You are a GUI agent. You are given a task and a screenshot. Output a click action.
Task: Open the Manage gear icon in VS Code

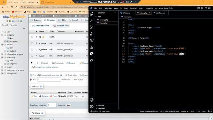pyautogui.click(x=92, y=107)
